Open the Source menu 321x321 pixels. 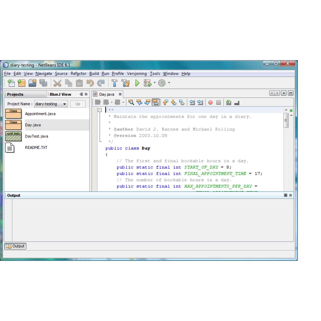(x=61, y=73)
